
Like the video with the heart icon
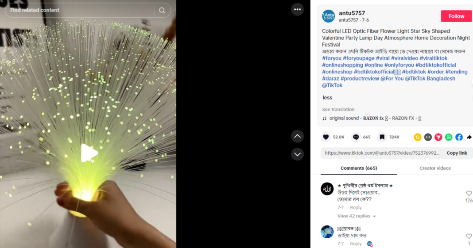(326, 137)
